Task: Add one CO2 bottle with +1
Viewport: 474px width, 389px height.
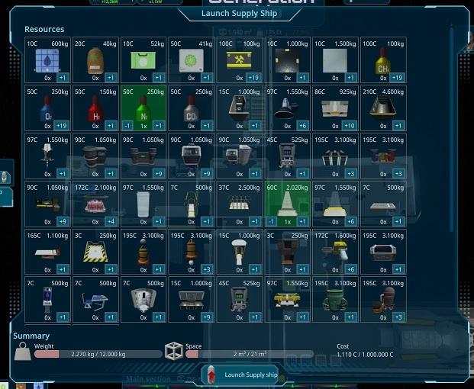Action: [x=206, y=126]
